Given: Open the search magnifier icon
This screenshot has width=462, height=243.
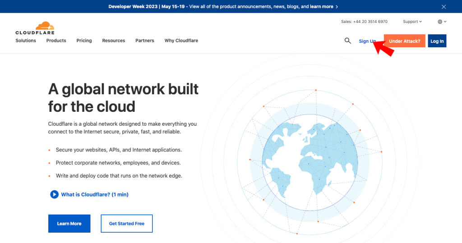Looking at the screenshot, I should pyautogui.click(x=348, y=41).
